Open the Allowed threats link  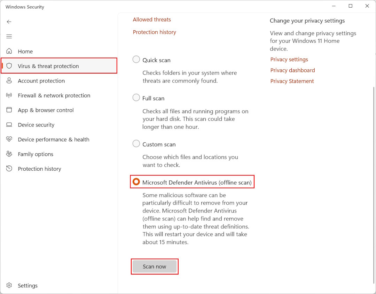tap(152, 20)
